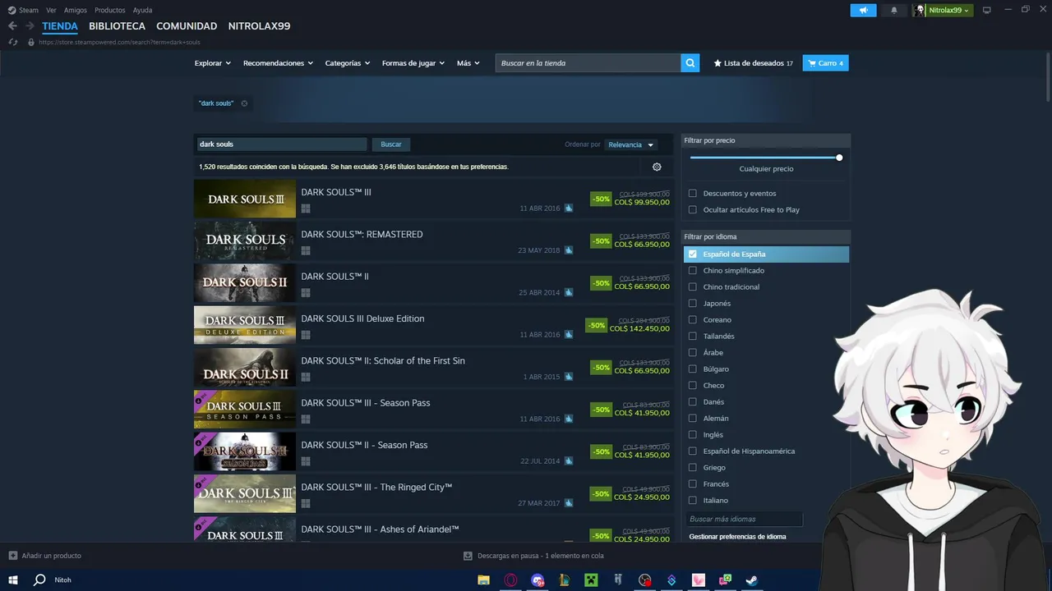Open Lista de deseados
This screenshot has height=591, width=1052.
754,63
